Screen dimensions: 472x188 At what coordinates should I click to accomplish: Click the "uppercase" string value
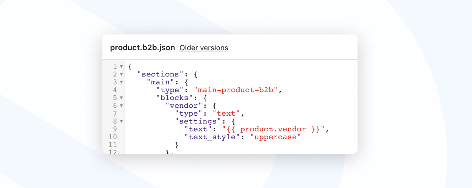tap(276, 137)
